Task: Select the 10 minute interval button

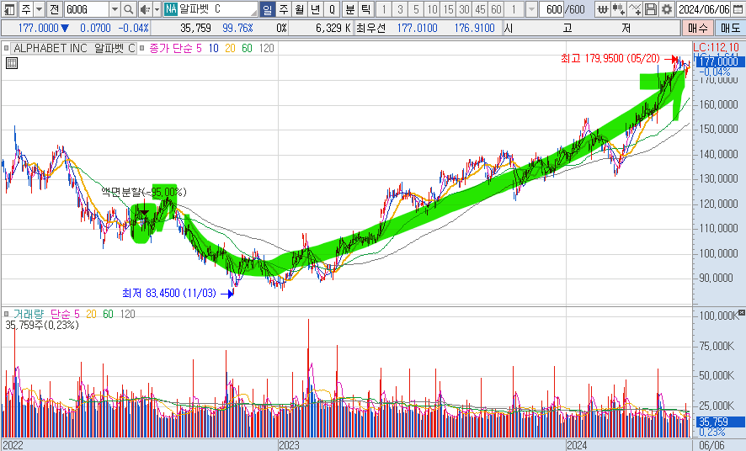Action: point(432,9)
